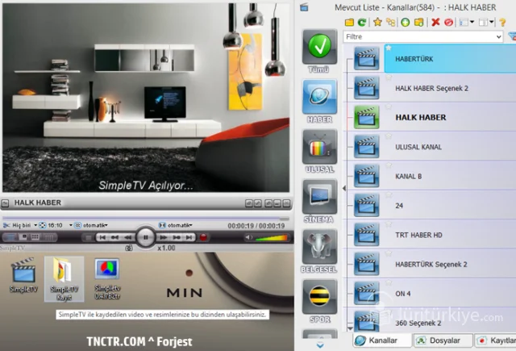Click the group tree icon in toolbar

pyautogui.click(x=390, y=22)
